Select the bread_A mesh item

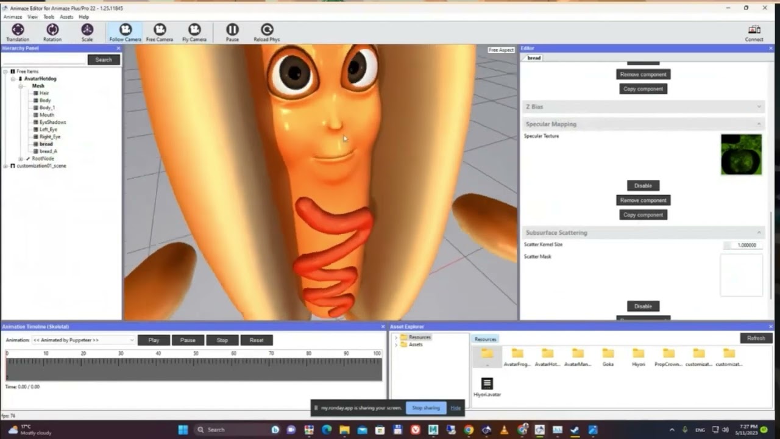click(x=48, y=151)
